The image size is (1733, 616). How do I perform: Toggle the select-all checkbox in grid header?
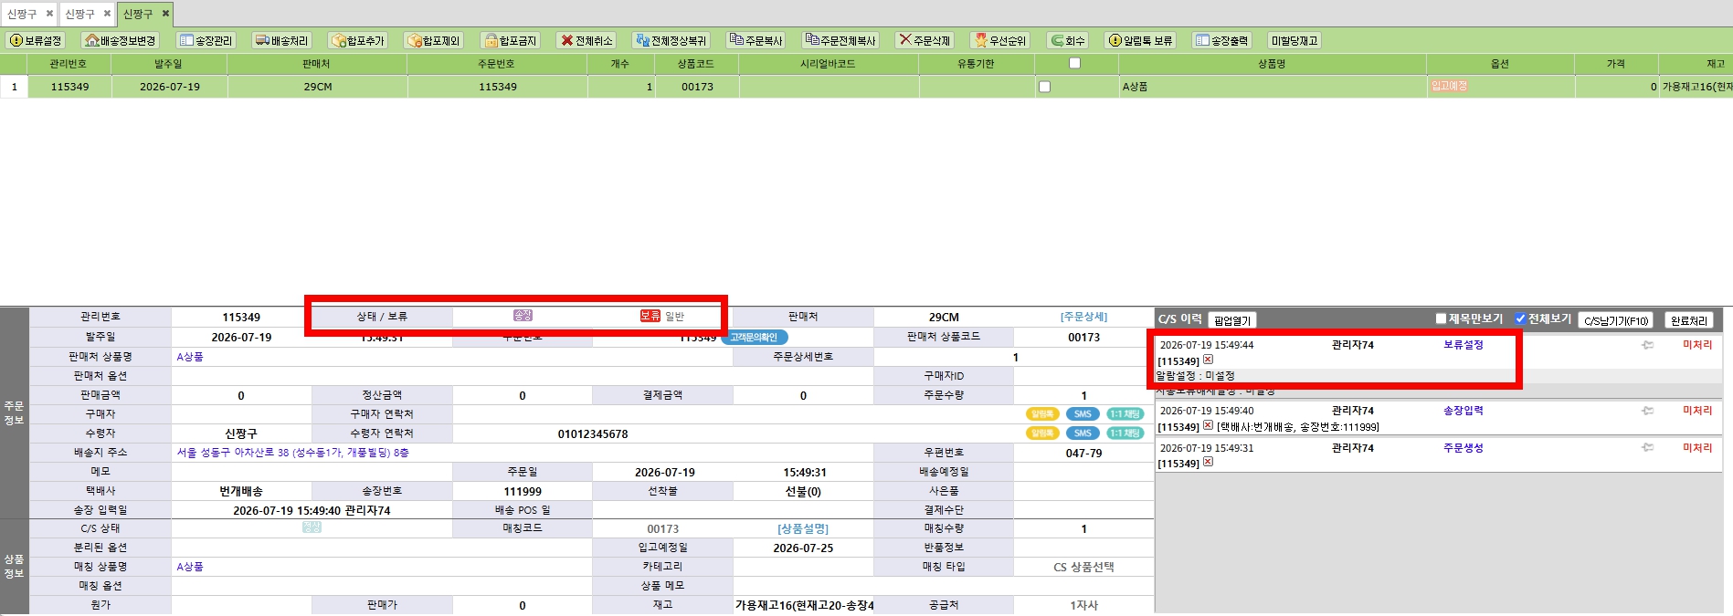1074,63
